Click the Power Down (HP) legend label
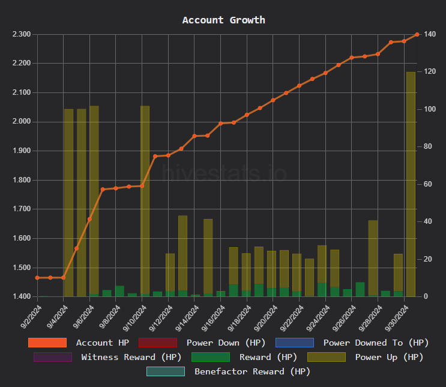The image size is (446, 387). click(x=226, y=343)
